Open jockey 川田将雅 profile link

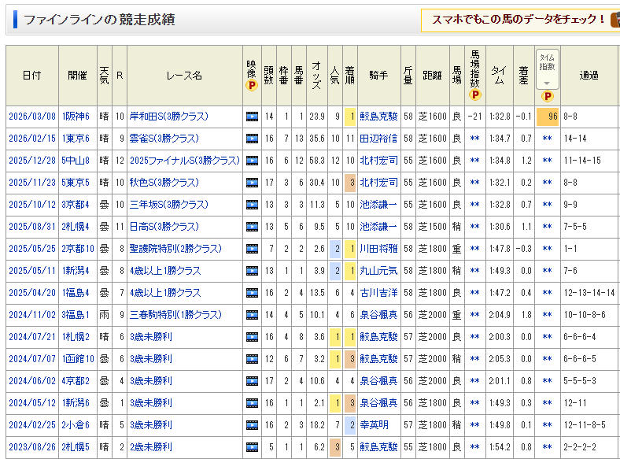[378, 249]
